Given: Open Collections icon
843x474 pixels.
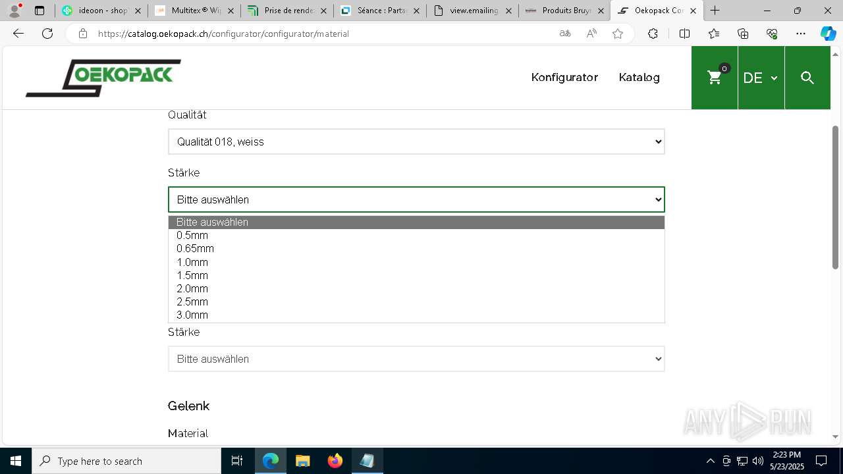Looking at the screenshot, I should point(743,34).
